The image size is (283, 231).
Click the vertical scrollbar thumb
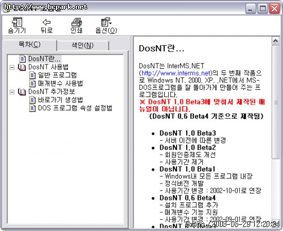[276, 102]
